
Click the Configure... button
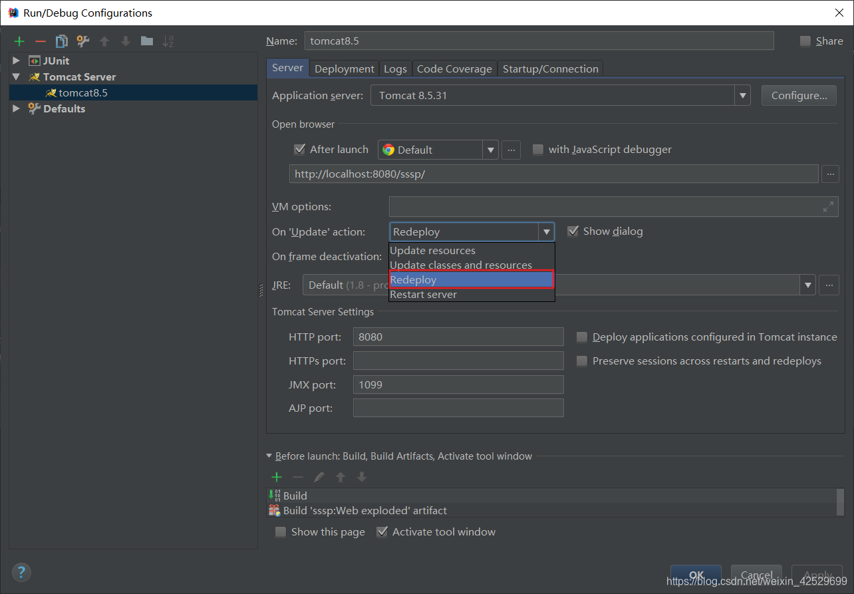[x=799, y=96]
